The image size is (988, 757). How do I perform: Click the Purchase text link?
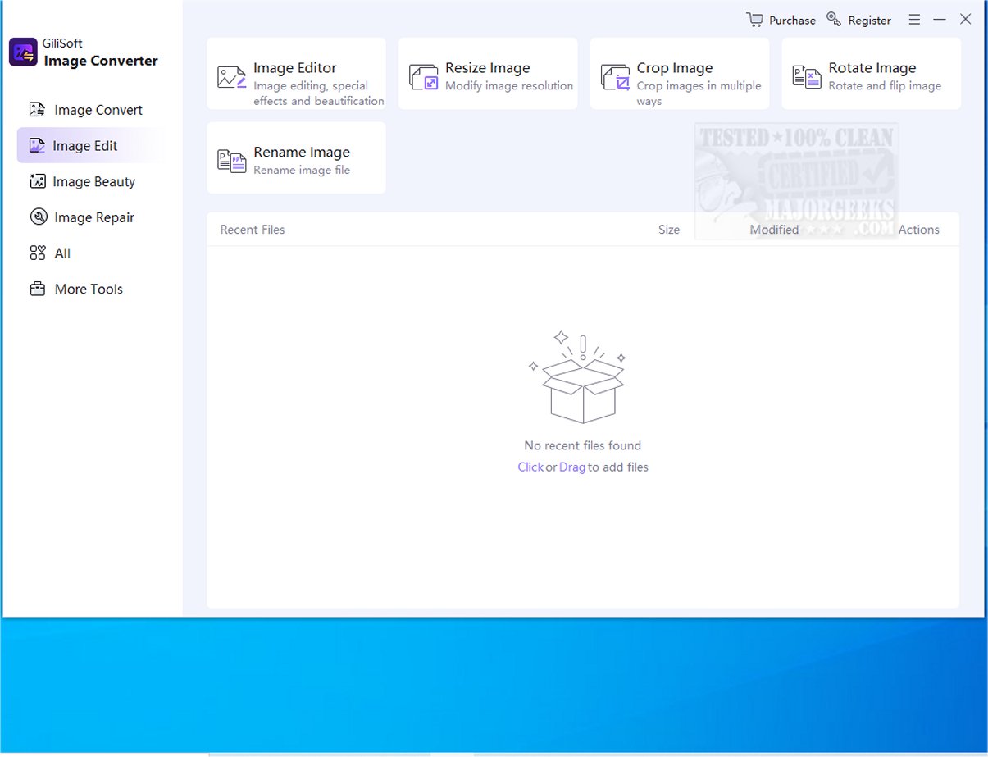[x=792, y=21]
